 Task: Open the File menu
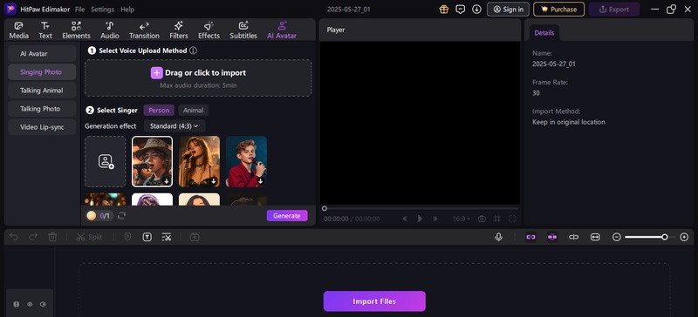coord(79,10)
